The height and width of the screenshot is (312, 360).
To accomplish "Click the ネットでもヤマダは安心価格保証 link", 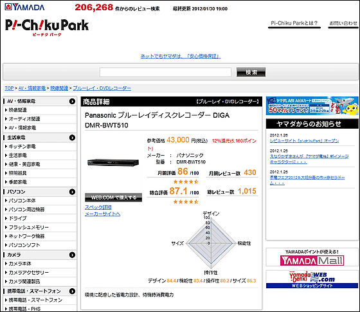I will pyautogui.click(x=181, y=56).
